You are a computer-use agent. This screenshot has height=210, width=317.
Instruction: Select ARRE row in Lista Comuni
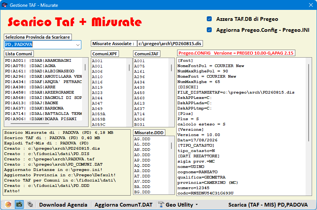(43, 87)
